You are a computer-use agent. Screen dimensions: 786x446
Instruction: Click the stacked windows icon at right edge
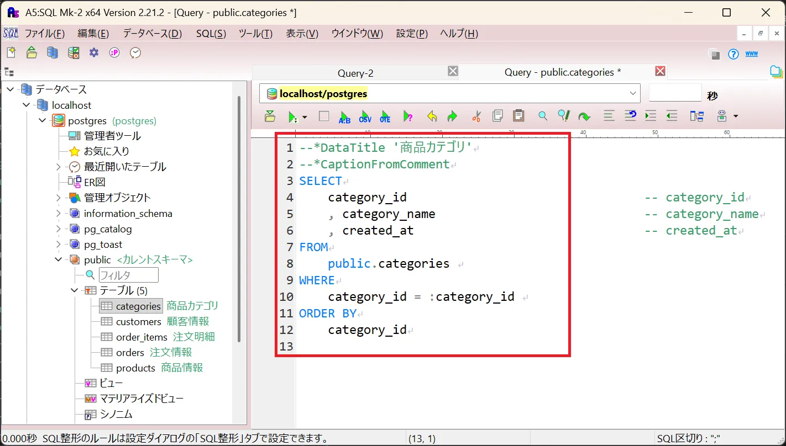coord(777,72)
